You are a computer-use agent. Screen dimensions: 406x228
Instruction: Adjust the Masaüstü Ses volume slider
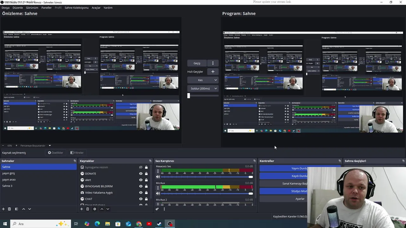(x=207, y=177)
